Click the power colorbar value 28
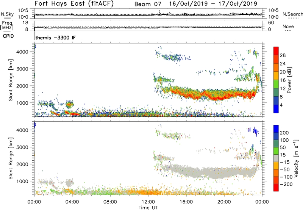The width and height of the screenshot is (303, 210). click(x=283, y=55)
